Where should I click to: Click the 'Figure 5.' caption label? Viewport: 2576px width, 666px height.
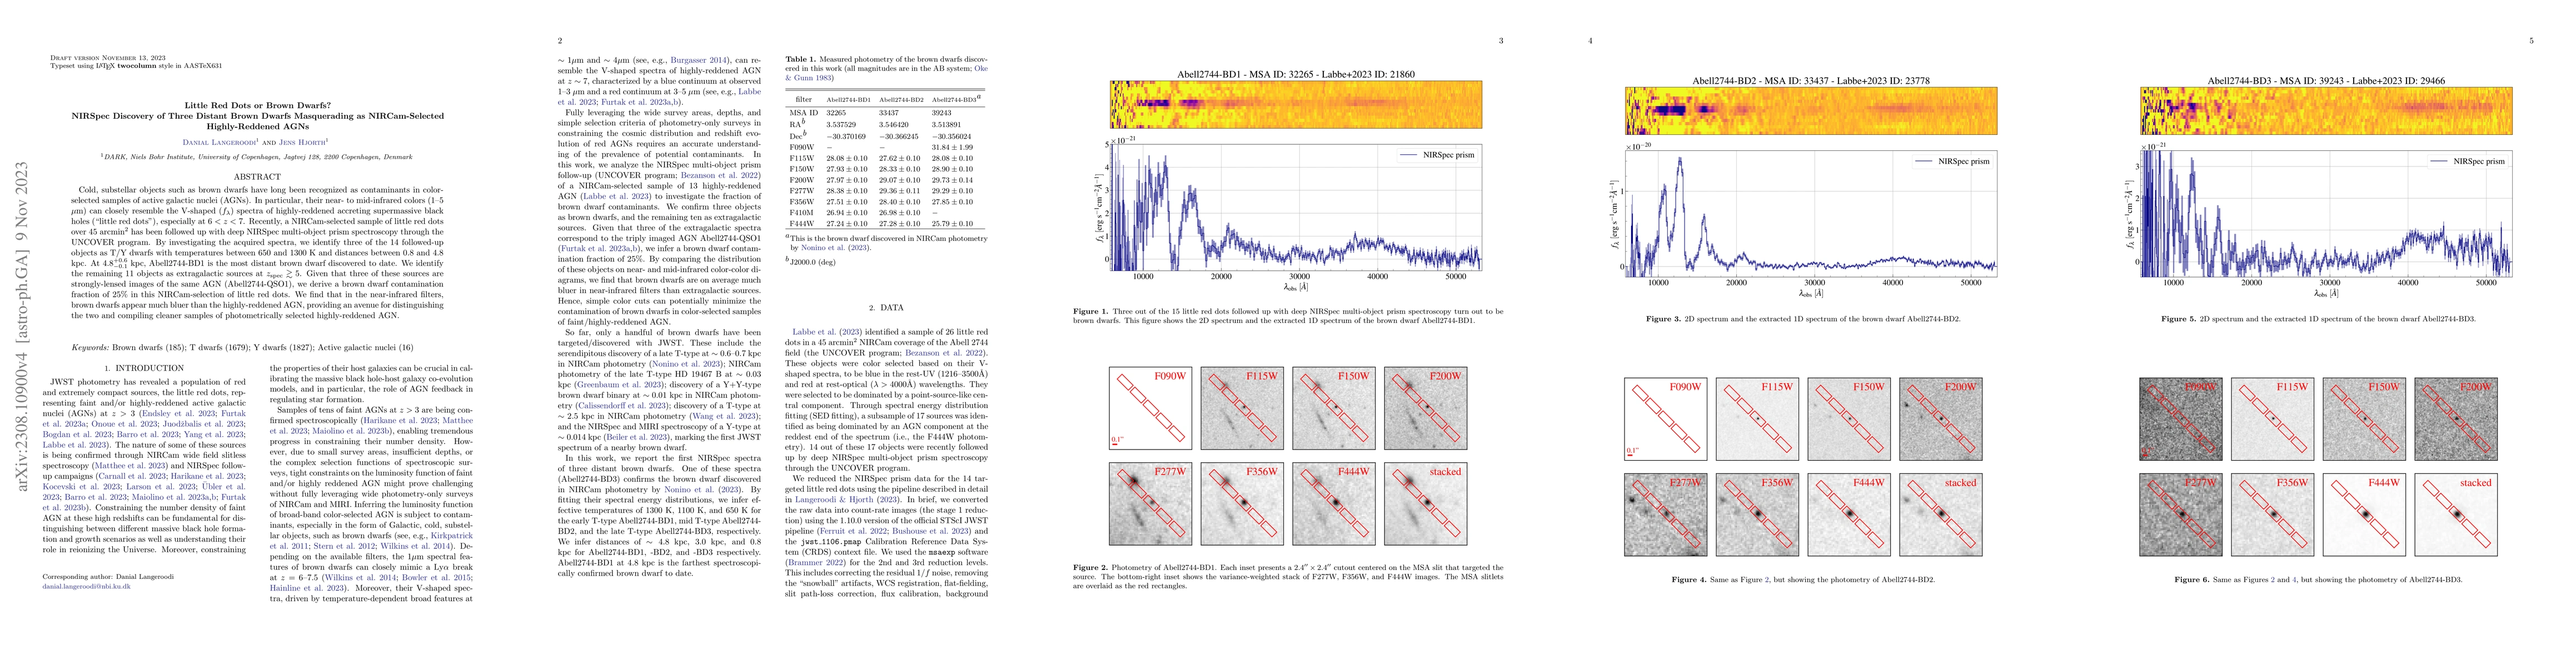pyautogui.click(x=2180, y=319)
